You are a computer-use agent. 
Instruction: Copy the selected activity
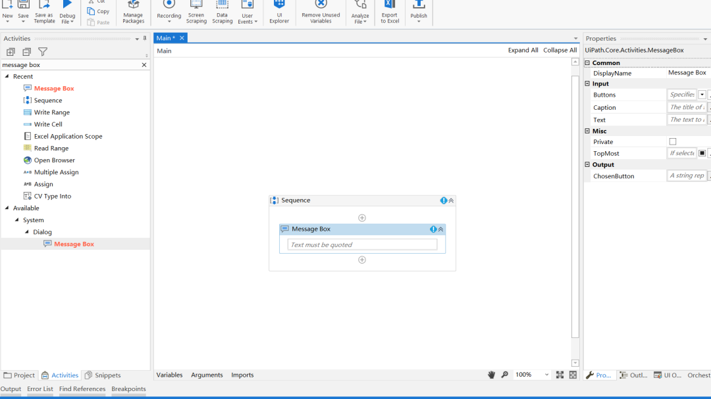98,11
